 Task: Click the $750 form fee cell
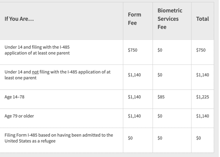(x=132, y=50)
